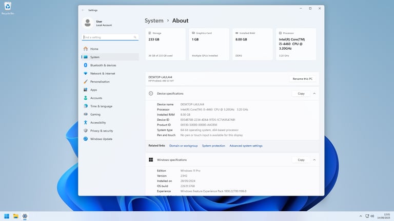Open the Apps settings page

tap(110, 90)
